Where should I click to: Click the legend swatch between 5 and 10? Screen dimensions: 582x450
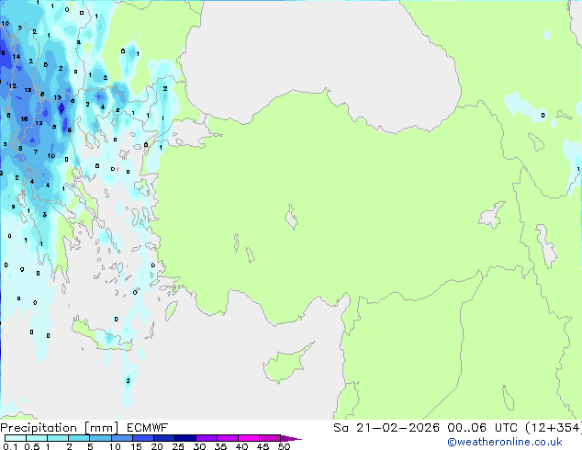pos(101,438)
